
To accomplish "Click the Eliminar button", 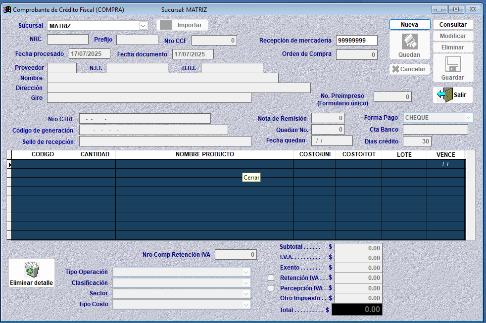I will coord(453,47).
